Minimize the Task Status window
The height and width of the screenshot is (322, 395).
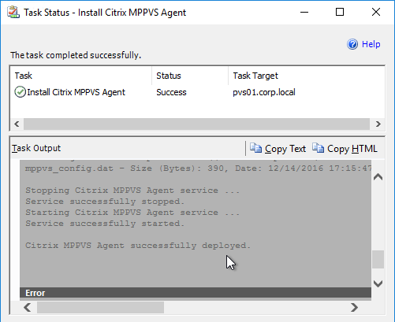point(304,12)
